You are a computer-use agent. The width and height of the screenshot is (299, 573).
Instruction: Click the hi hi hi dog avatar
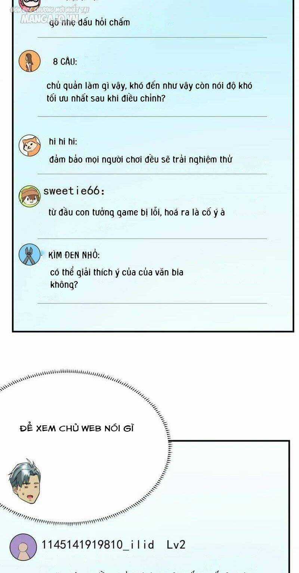[30, 145]
